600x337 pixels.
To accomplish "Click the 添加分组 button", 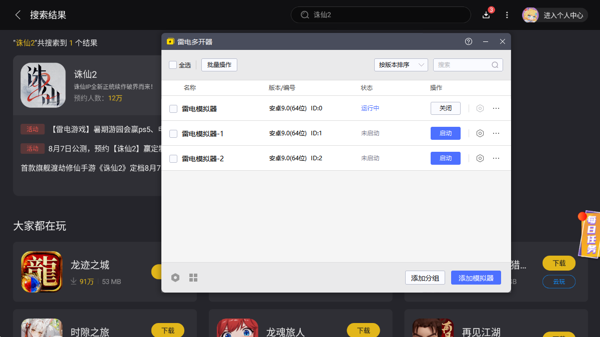I will coord(425,278).
